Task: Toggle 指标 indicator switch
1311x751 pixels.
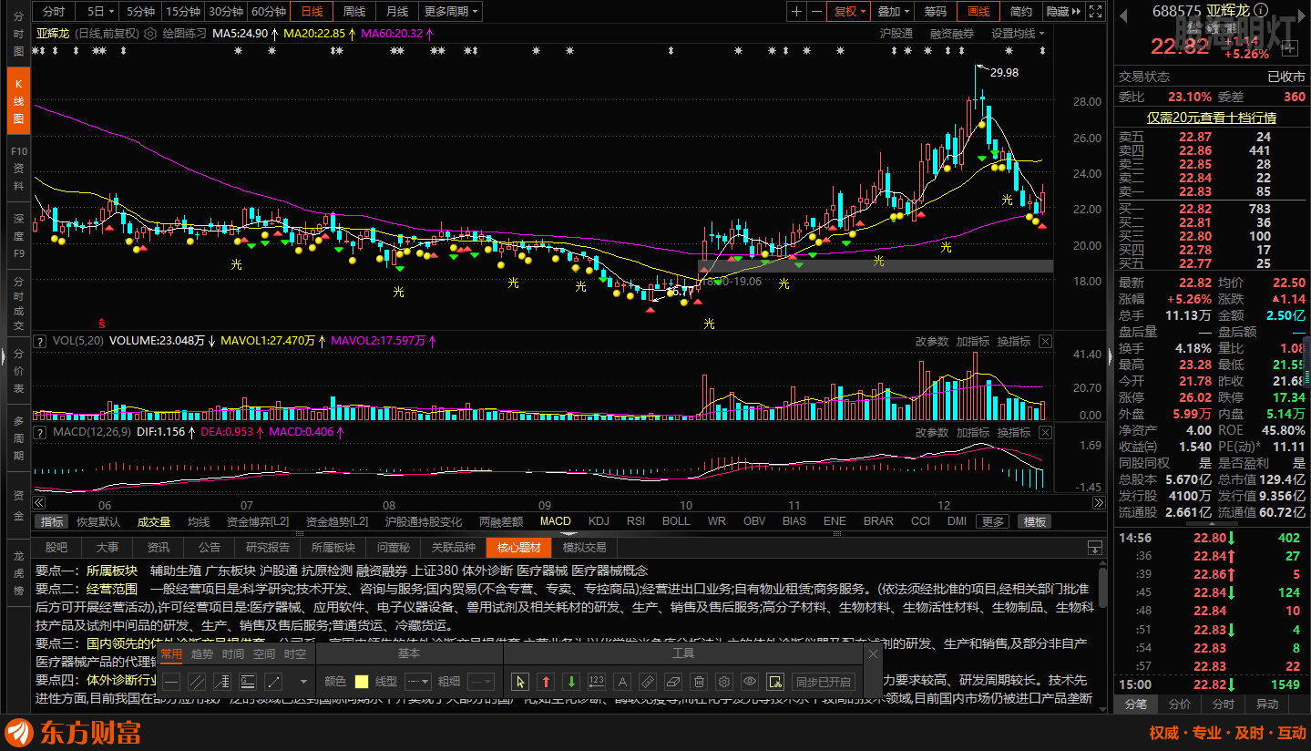Action: 52,521
